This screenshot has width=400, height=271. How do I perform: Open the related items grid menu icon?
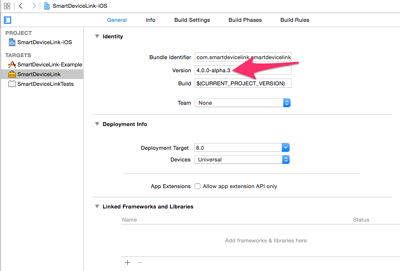pyautogui.click(x=7, y=6)
